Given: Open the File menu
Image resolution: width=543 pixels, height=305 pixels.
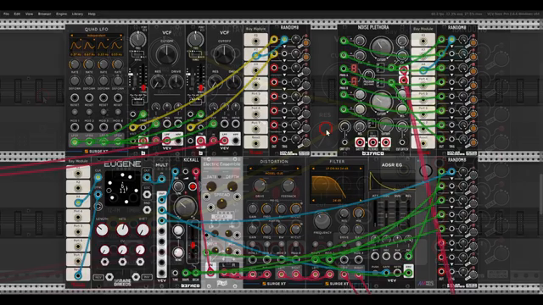Looking at the screenshot, I should tap(6, 14).
